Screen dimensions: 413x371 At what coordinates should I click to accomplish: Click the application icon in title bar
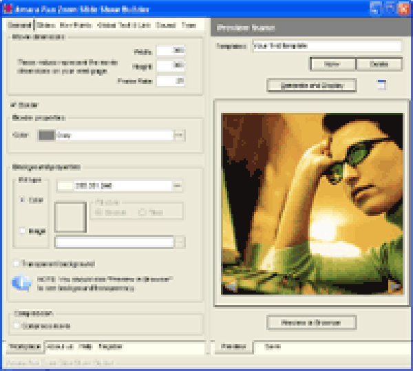(8, 9)
